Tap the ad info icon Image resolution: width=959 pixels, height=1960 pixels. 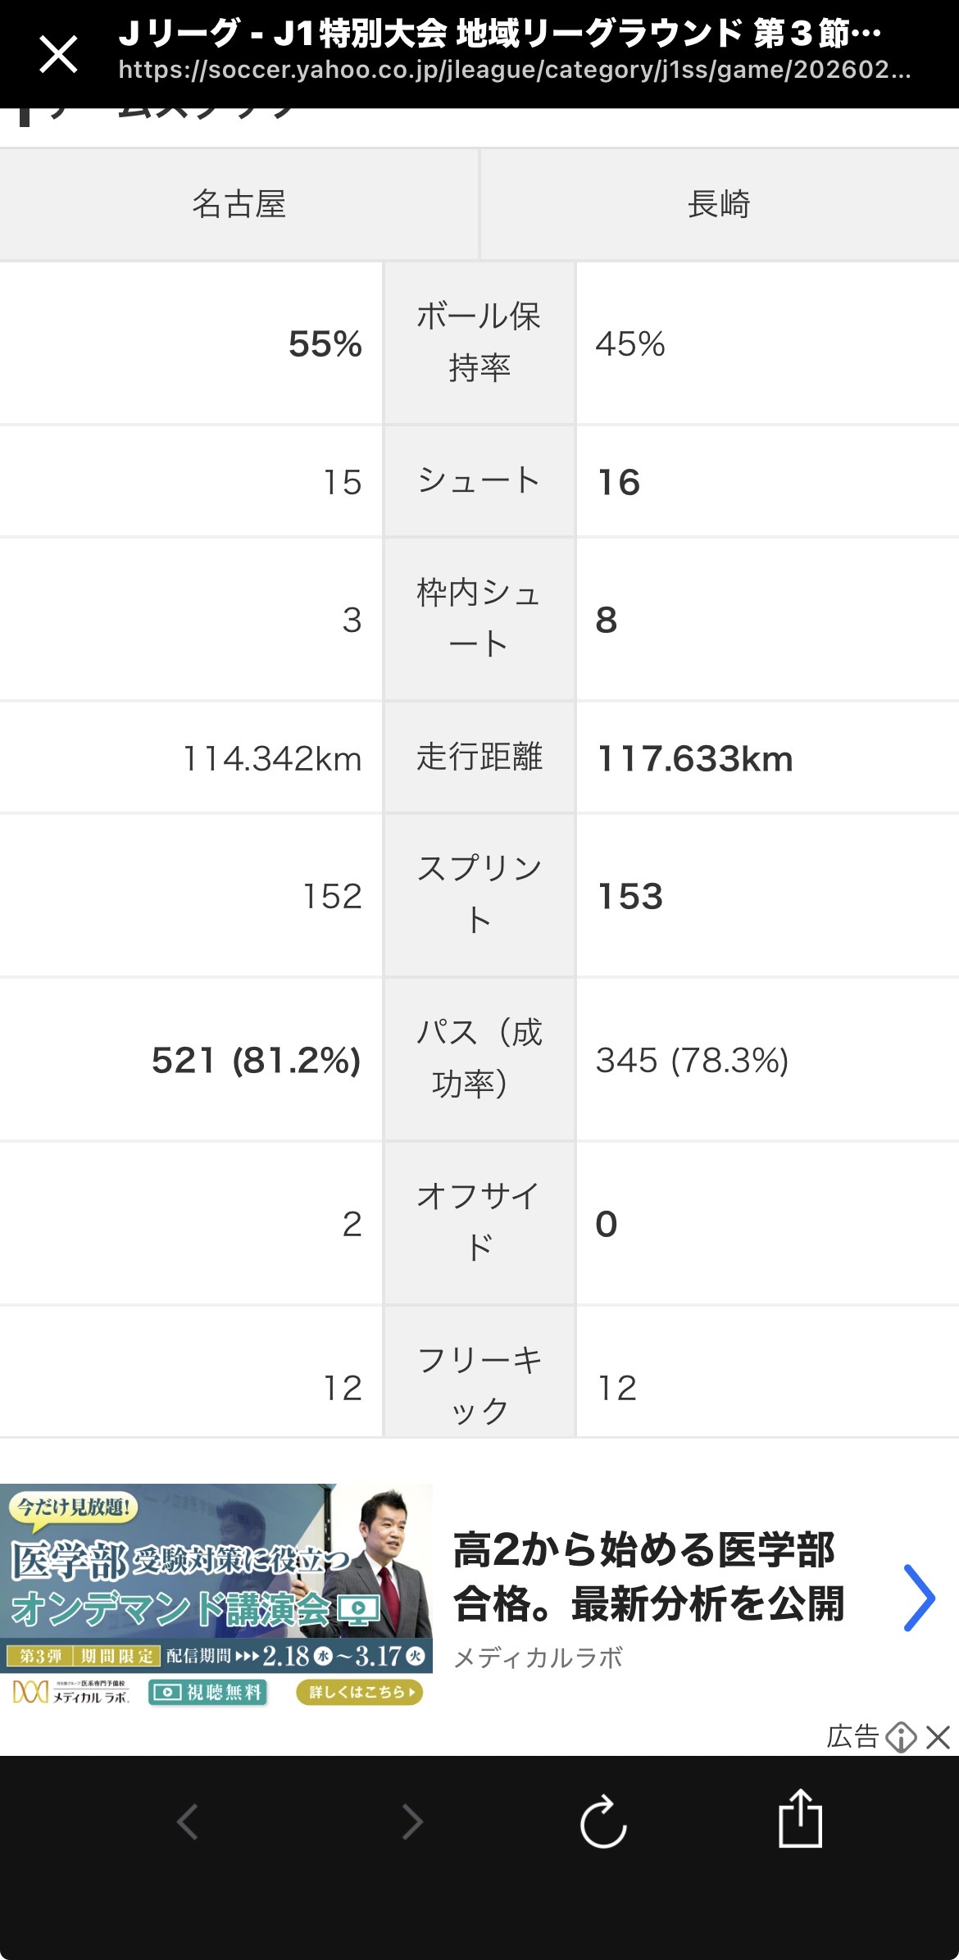click(901, 1737)
